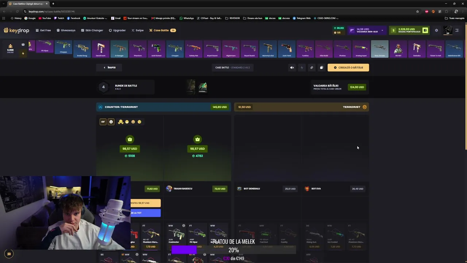Viewport: 467px width, 263px height.
Task: Open Toate marcajele bookmarks folder
Action: coord(455,18)
